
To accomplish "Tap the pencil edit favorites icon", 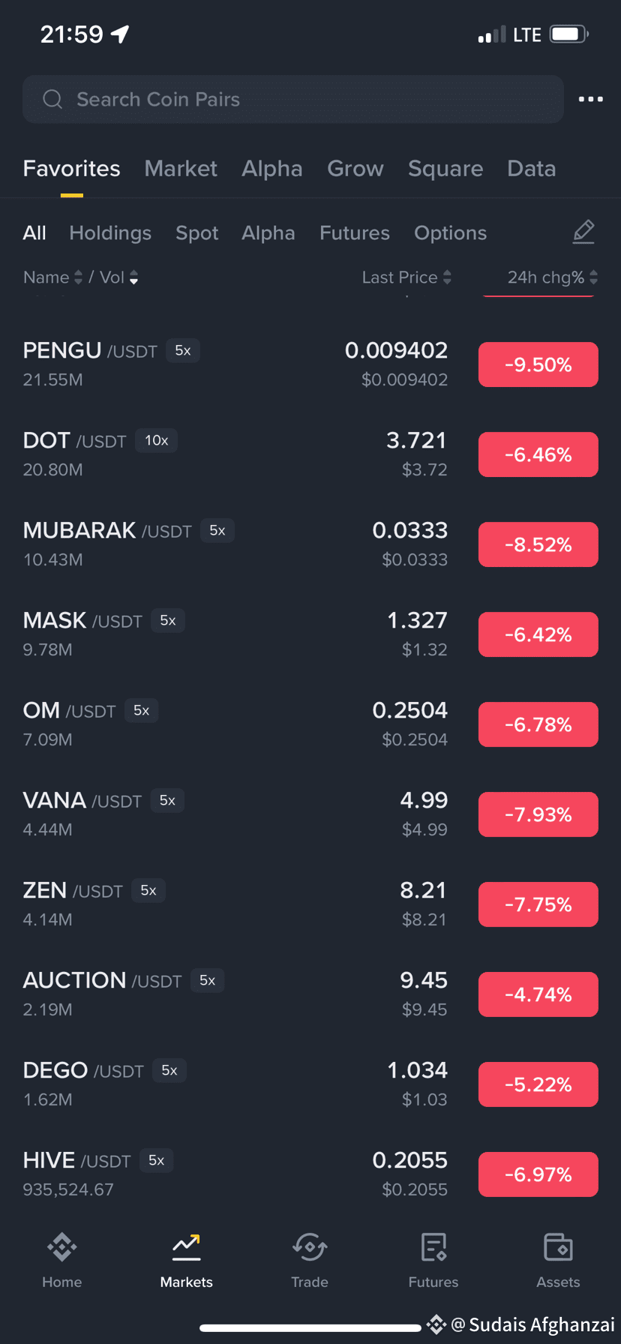I will [583, 232].
